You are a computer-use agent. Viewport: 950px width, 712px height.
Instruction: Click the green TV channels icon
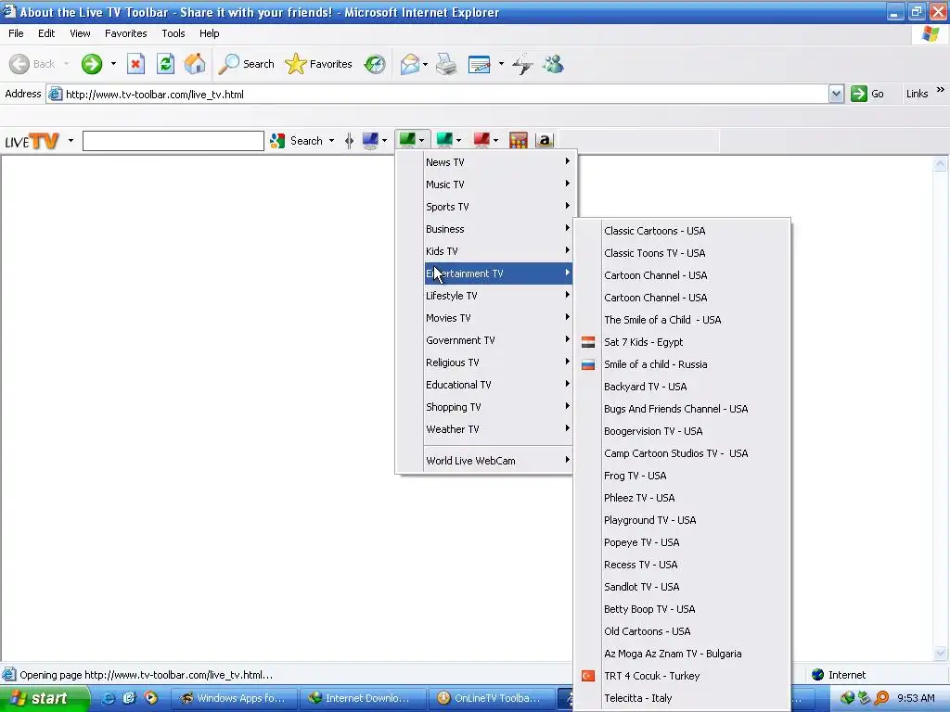click(x=407, y=141)
